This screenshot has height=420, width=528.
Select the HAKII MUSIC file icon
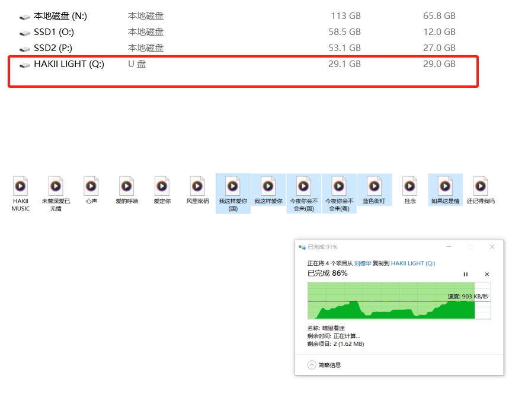click(20, 186)
